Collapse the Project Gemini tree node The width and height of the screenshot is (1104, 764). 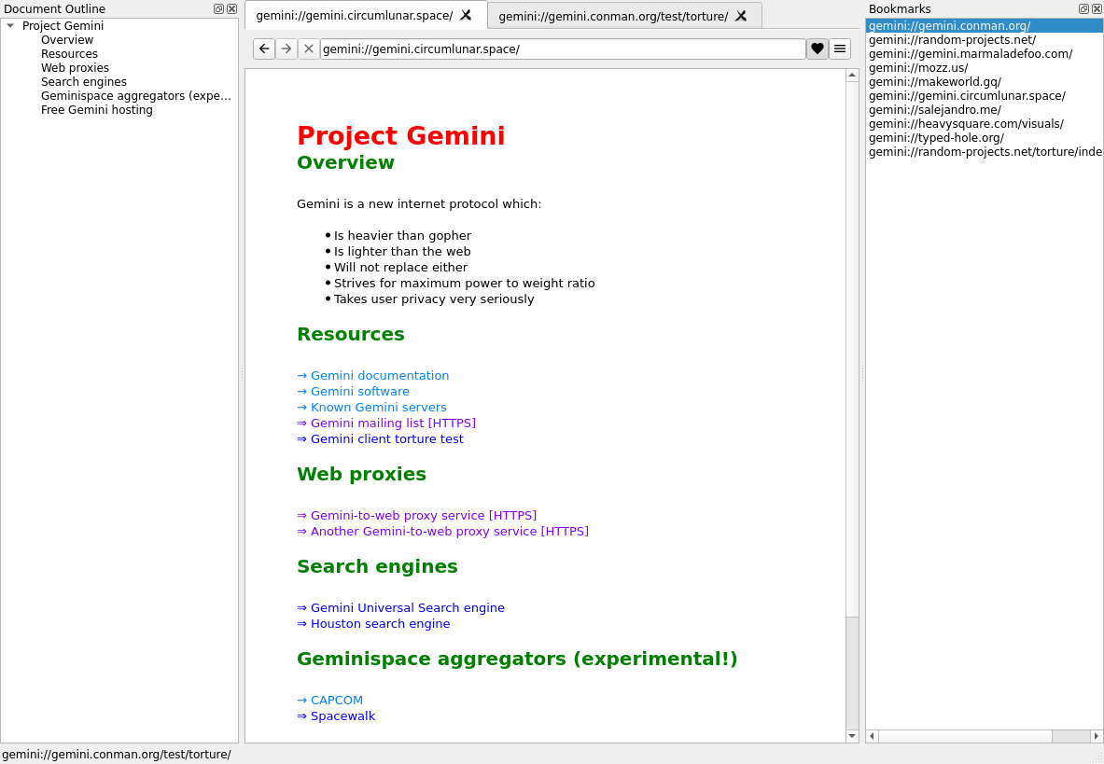point(10,25)
